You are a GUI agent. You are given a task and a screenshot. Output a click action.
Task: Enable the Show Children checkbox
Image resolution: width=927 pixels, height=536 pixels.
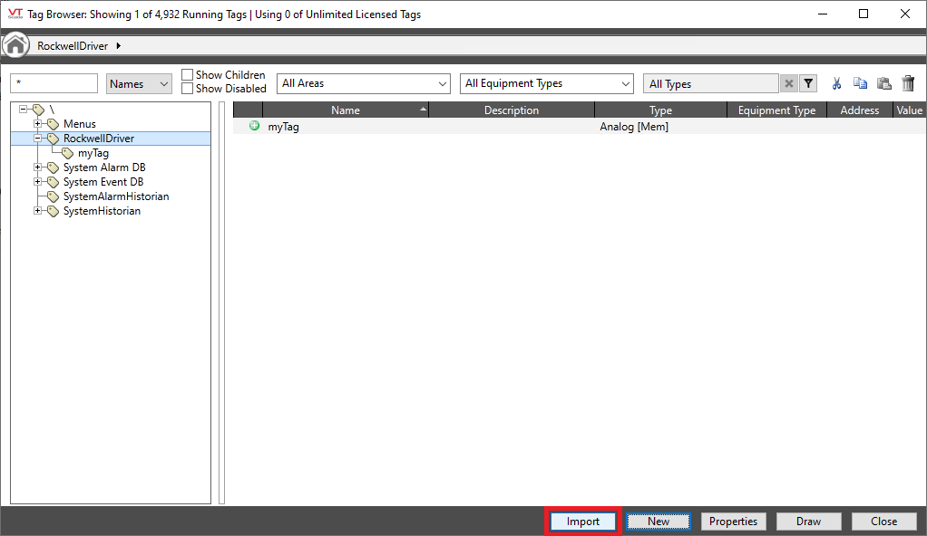(188, 75)
